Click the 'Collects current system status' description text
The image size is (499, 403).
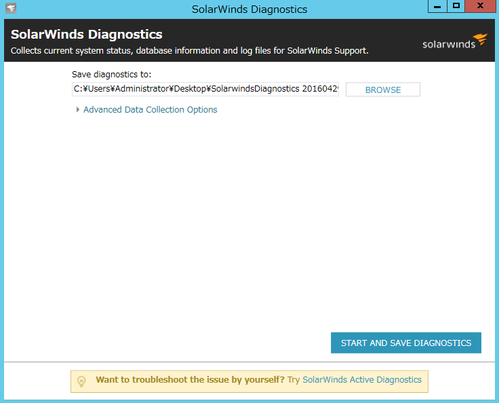tap(190, 51)
